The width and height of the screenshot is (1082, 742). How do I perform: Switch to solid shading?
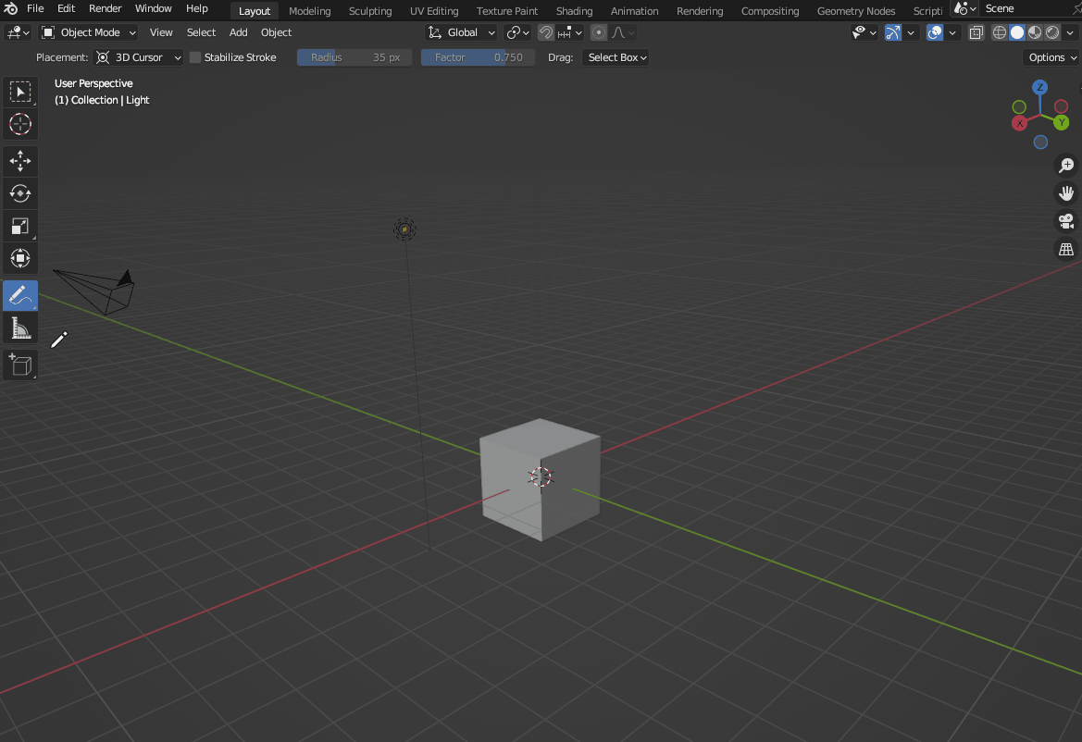click(1017, 32)
